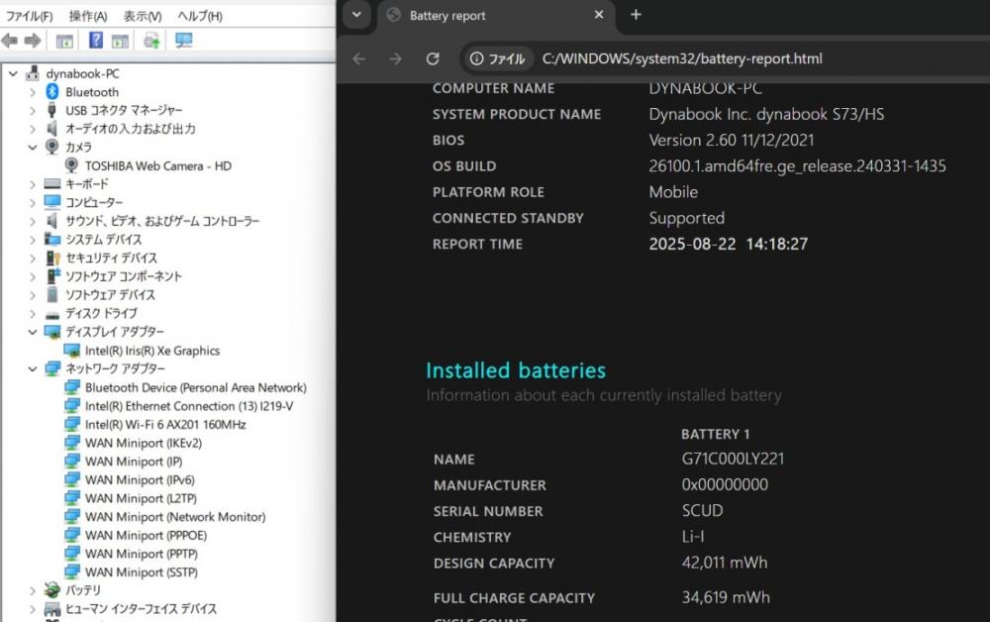
Task: Select the Battery report browser tab
Action: (x=497, y=15)
